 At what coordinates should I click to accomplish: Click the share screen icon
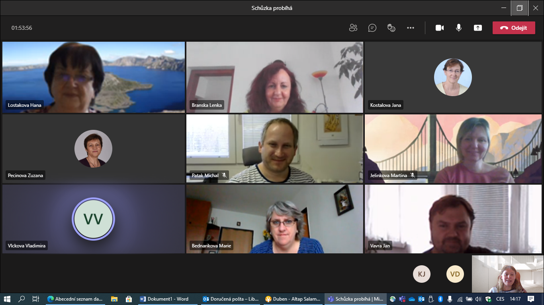(x=478, y=28)
